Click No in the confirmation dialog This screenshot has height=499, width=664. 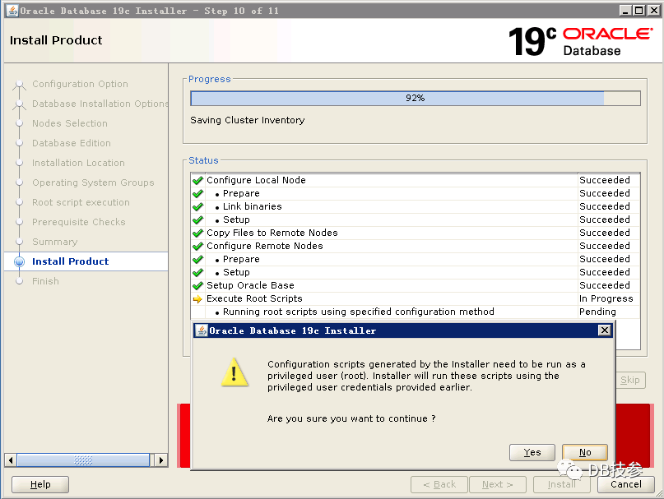pos(585,452)
